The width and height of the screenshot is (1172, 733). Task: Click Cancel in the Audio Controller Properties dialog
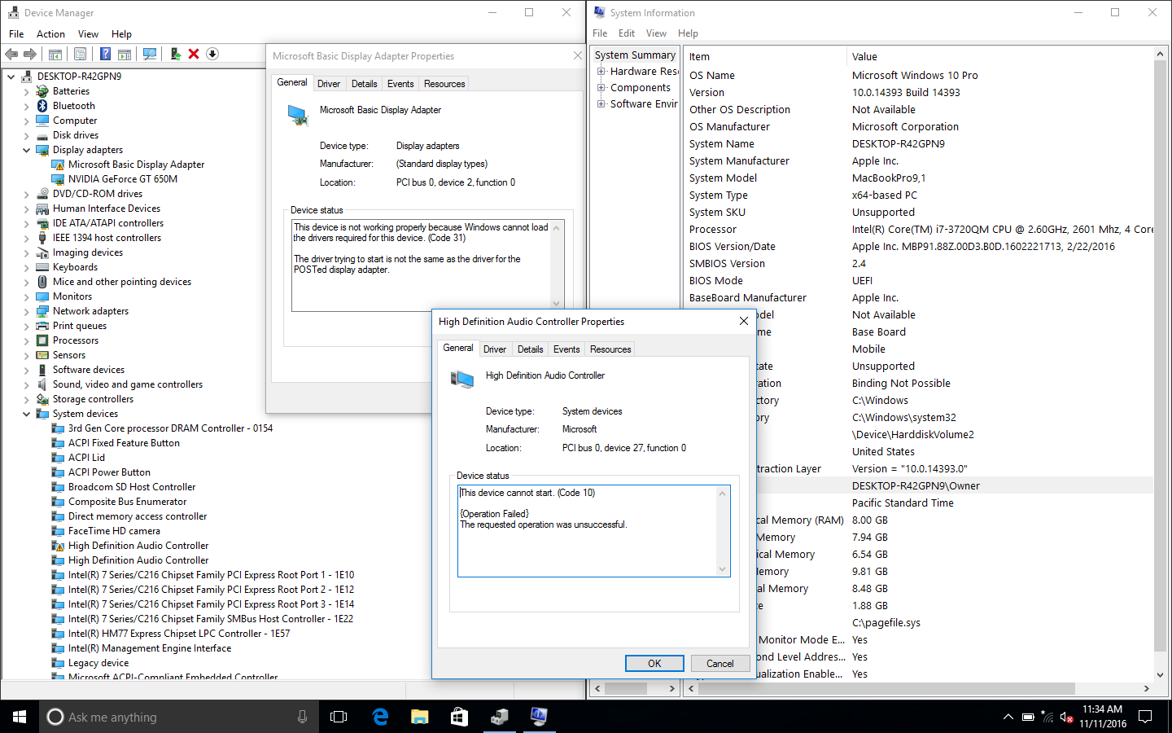tap(720, 664)
